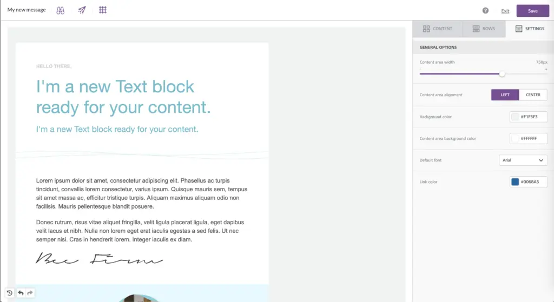Click the Exit link

pyautogui.click(x=505, y=11)
